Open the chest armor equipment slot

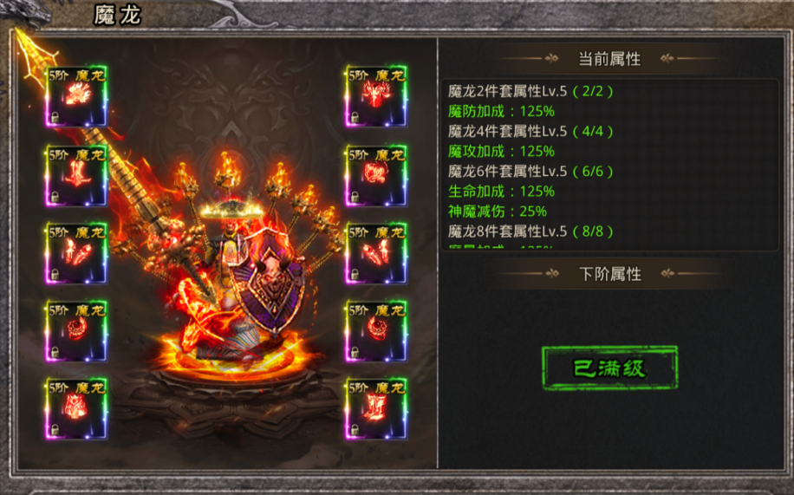(x=76, y=408)
